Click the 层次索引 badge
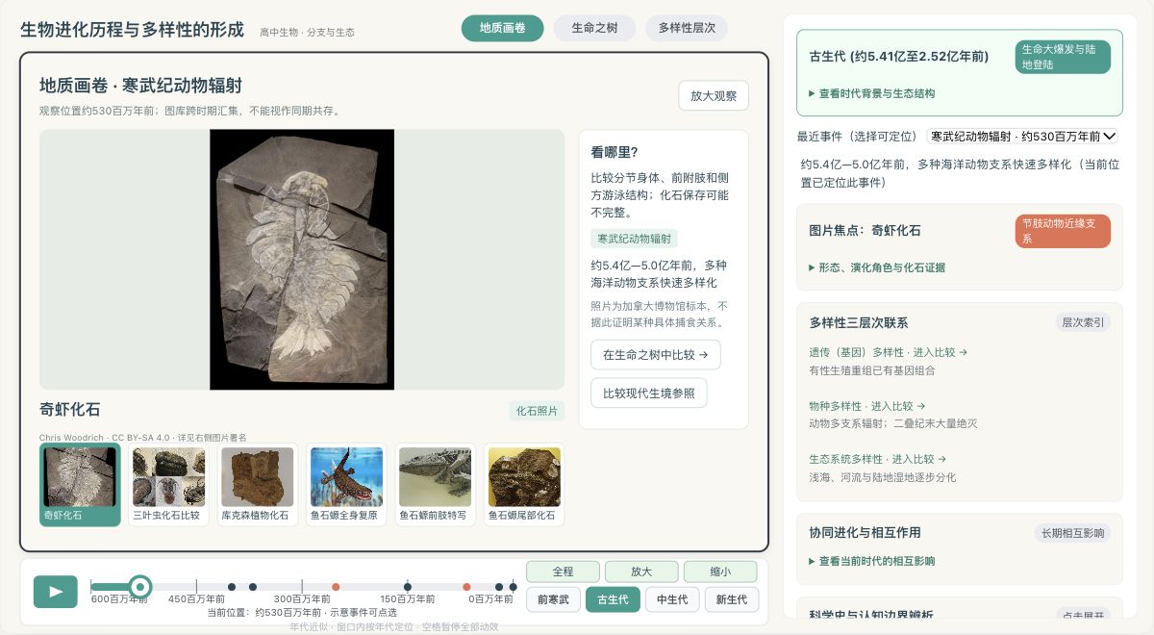The image size is (1154, 635). (1082, 322)
